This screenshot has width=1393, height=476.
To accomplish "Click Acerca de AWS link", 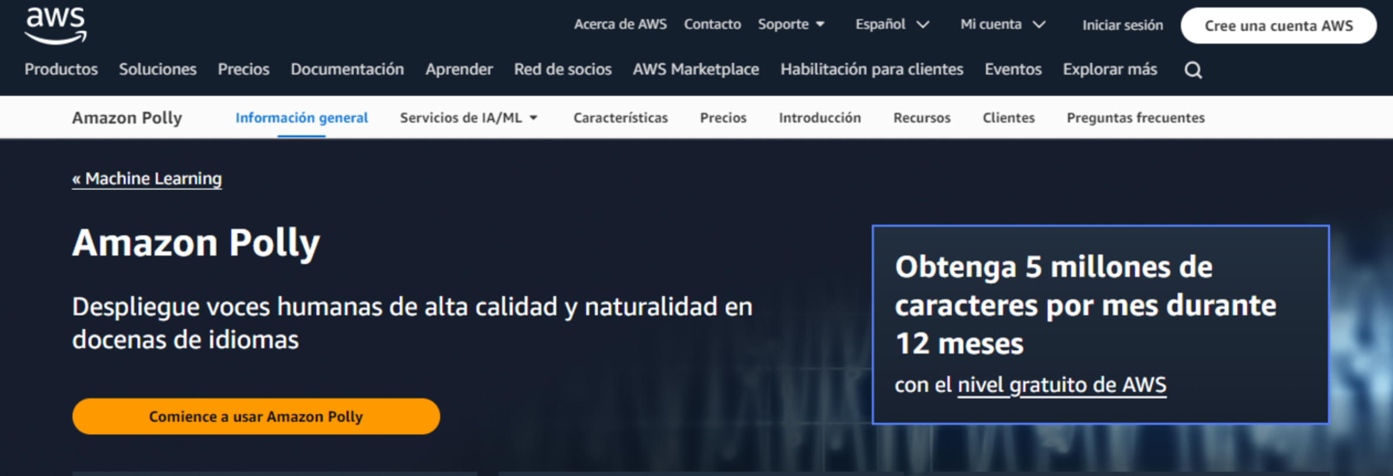I will [x=620, y=24].
